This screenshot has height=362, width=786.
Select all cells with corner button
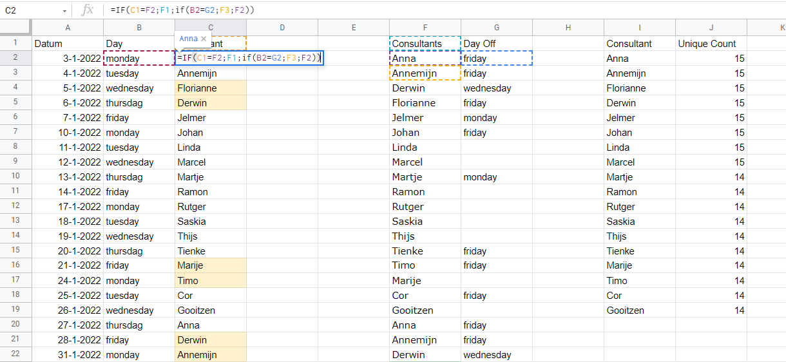pyautogui.click(x=15, y=27)
